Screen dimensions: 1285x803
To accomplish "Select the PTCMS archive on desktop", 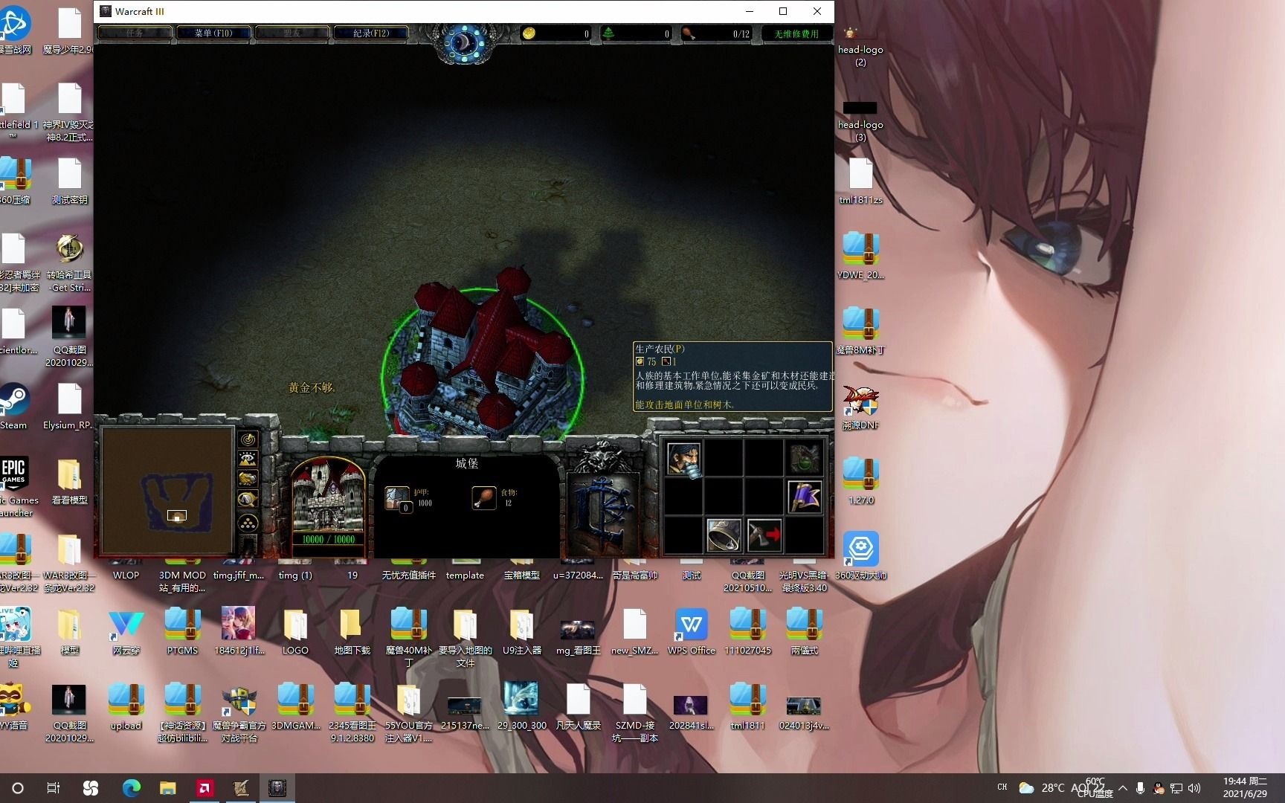I will pyautogui.click(x=182, y=631).
